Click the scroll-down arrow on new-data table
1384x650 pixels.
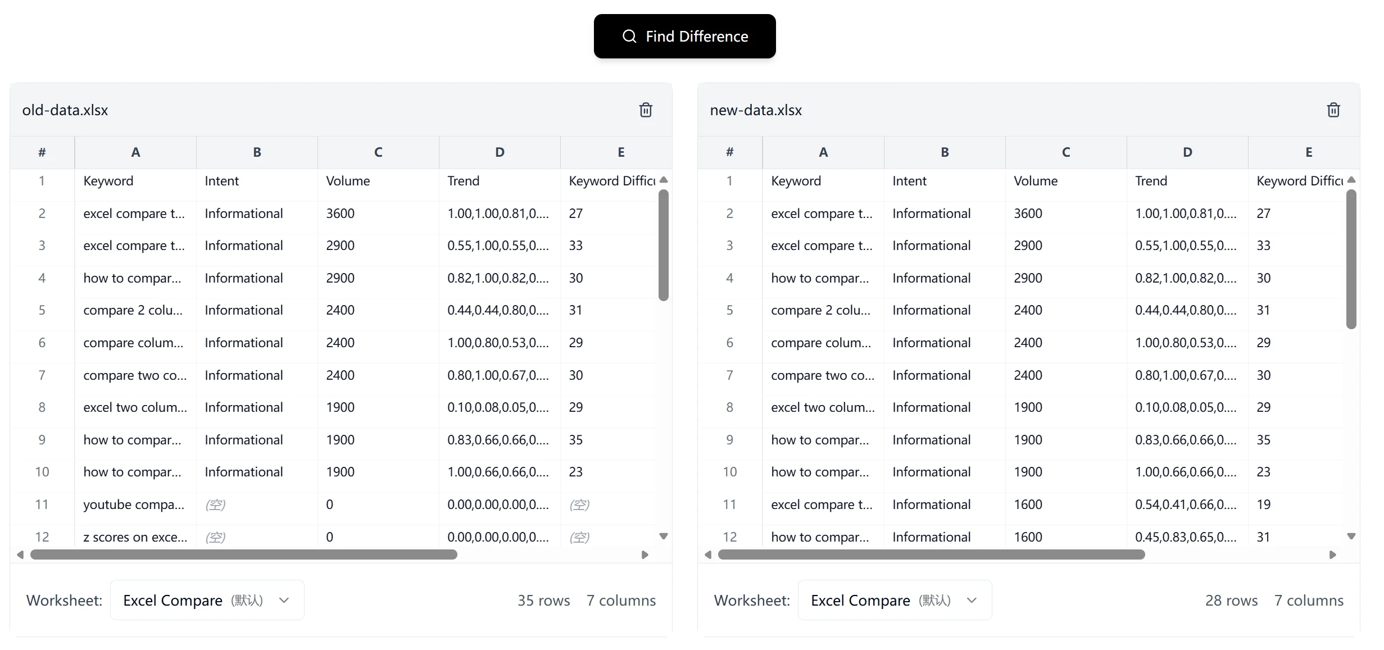point(1351,537)
